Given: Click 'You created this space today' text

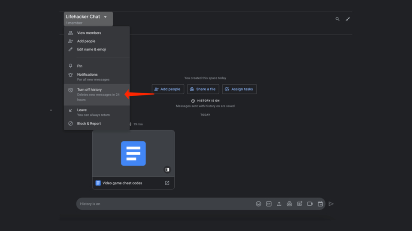Looking at the screenshot, I should [x=205, y=78].
